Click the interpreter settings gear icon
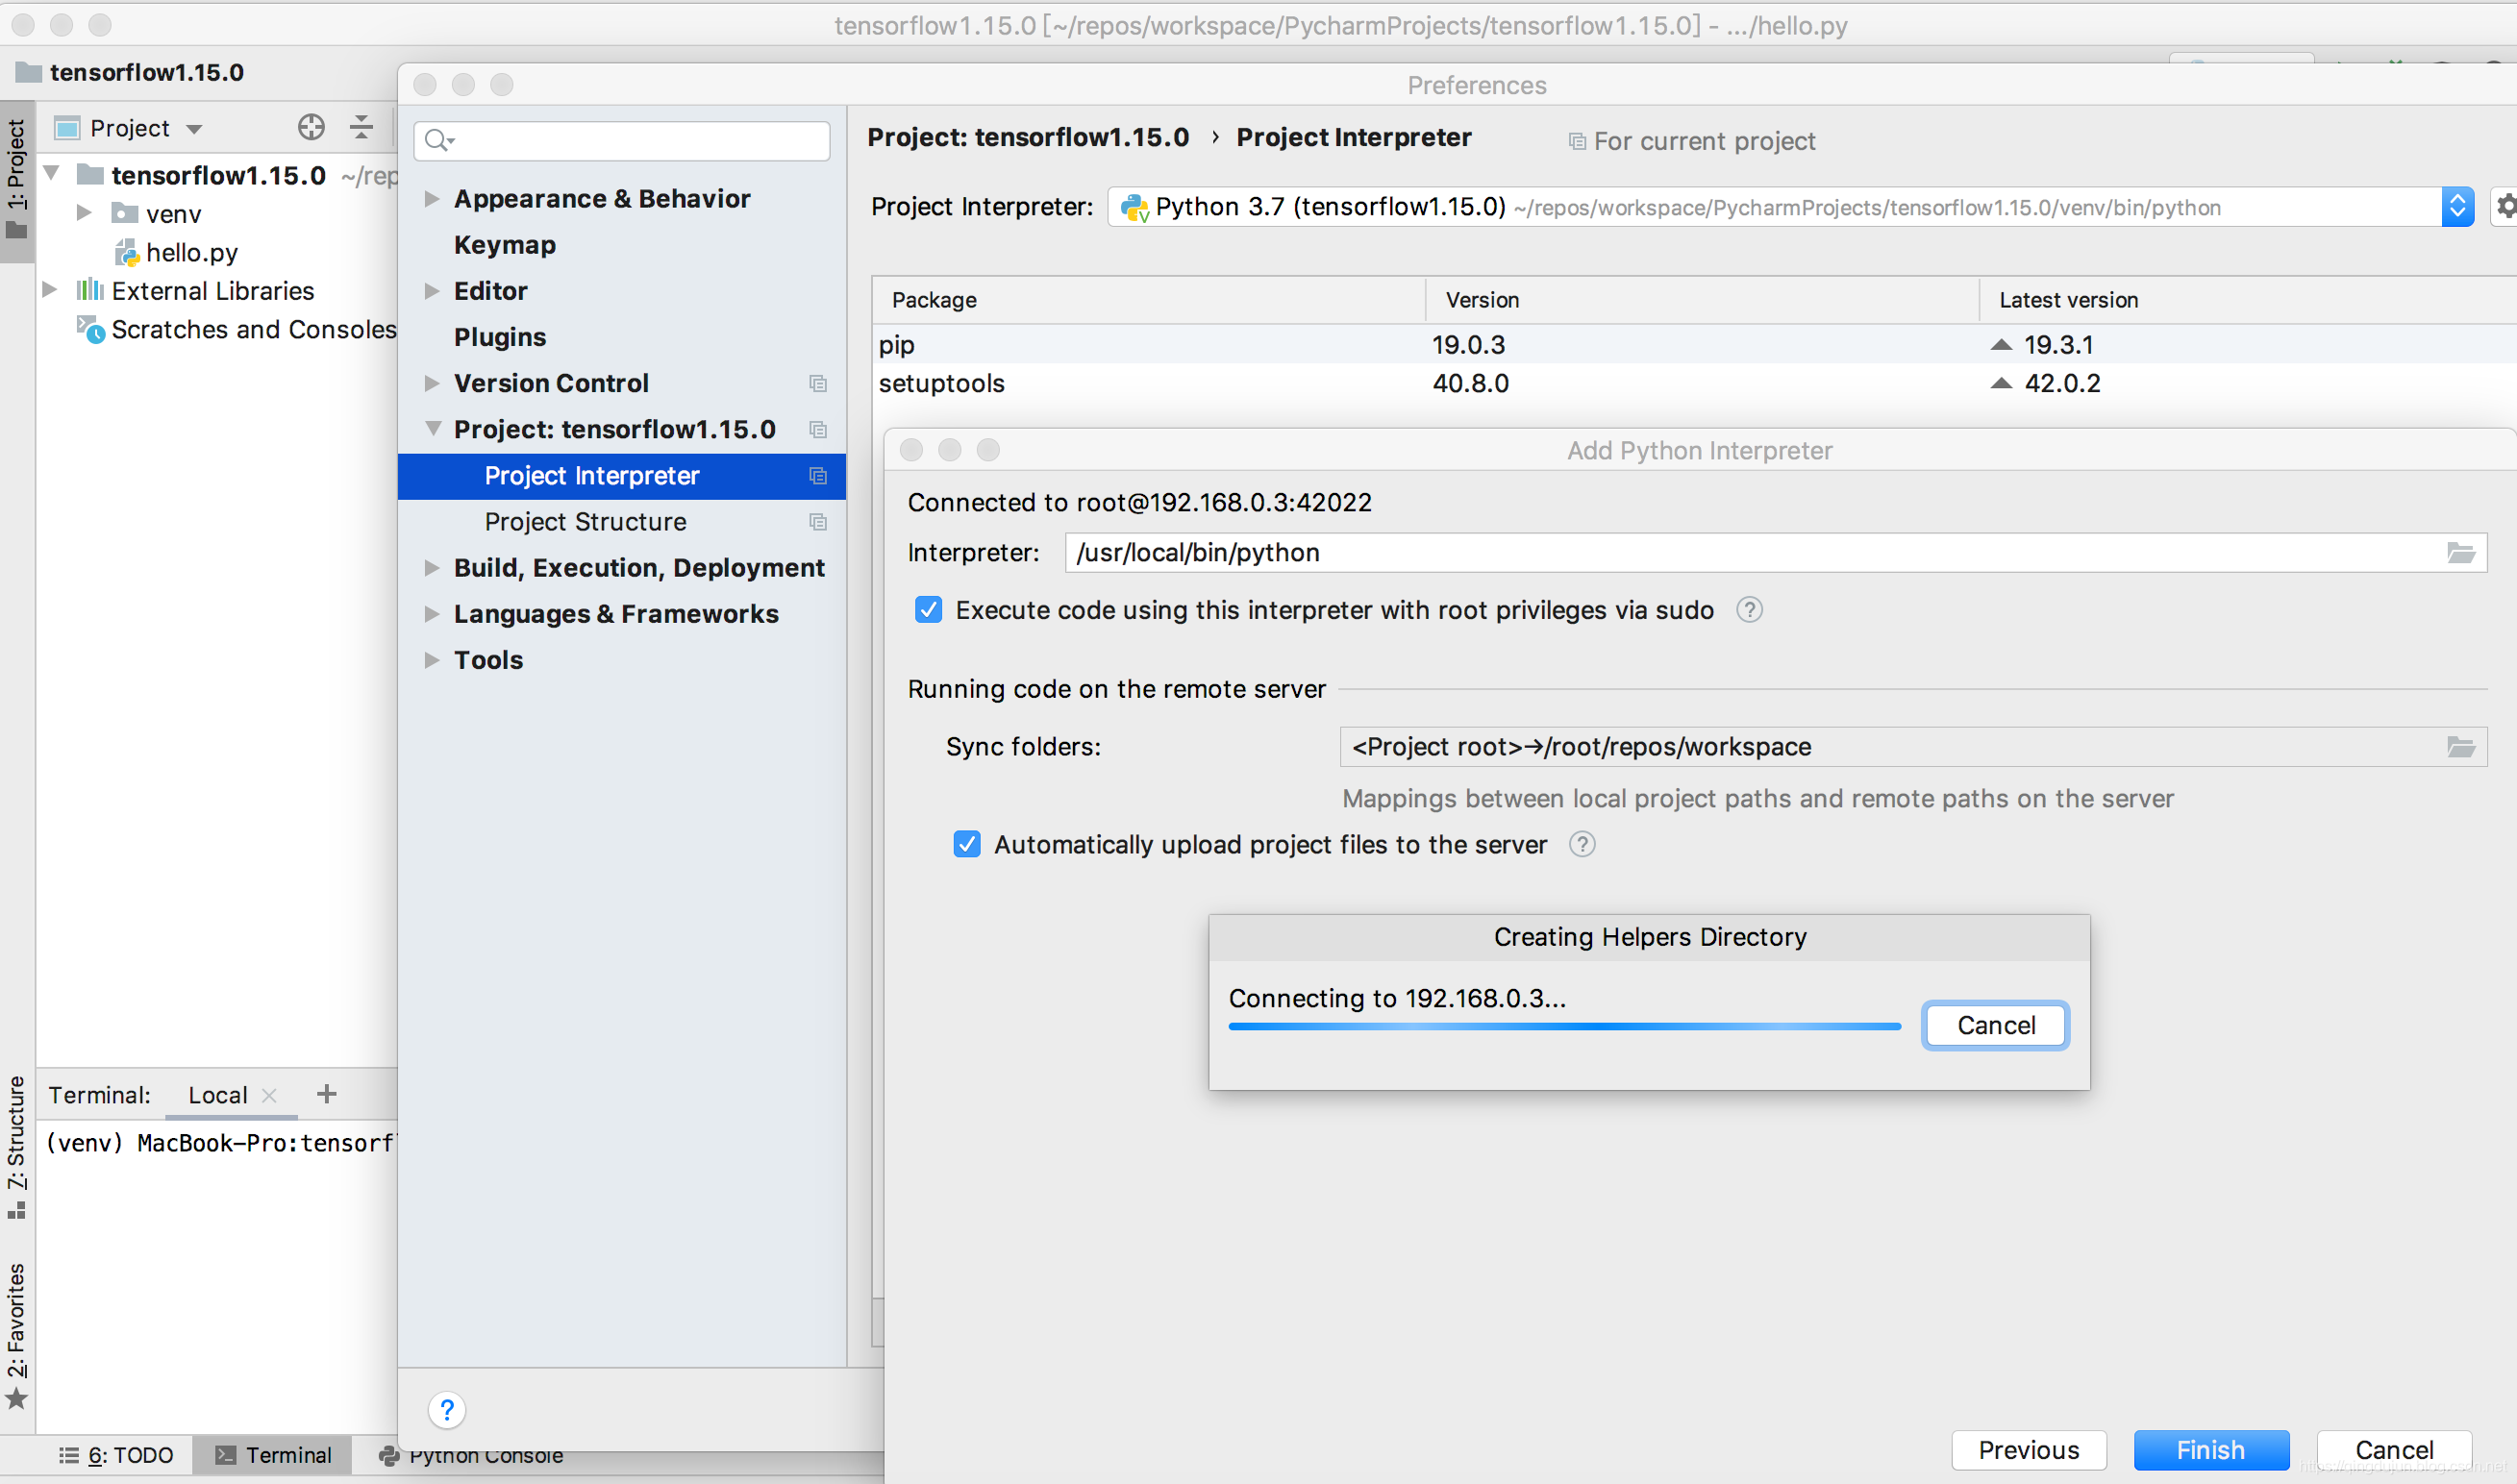The image size is (2517, 1484). (x=2505, y=206)
